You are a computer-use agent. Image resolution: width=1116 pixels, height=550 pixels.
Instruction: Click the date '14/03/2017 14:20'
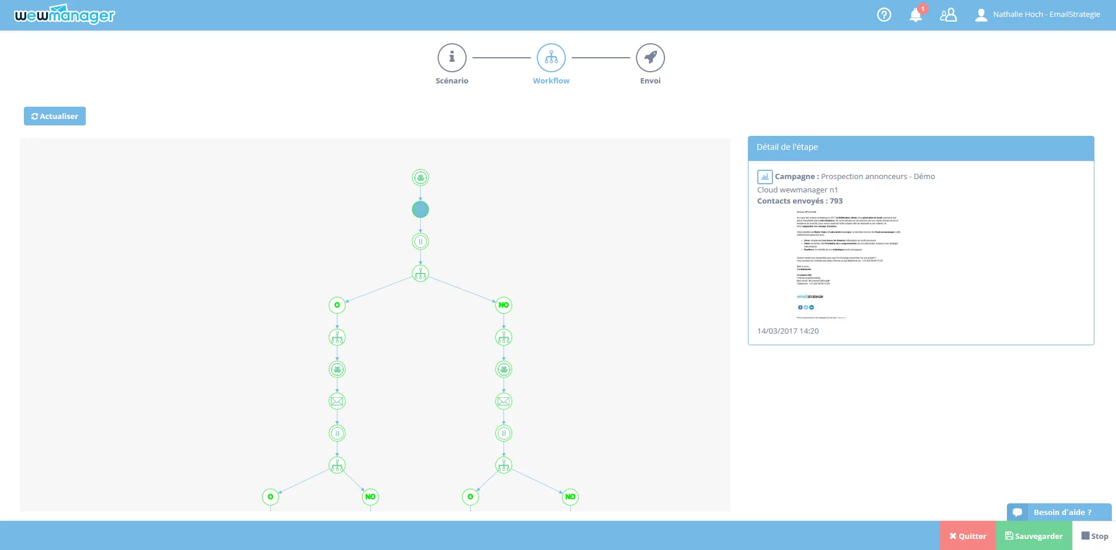[788, 331]
